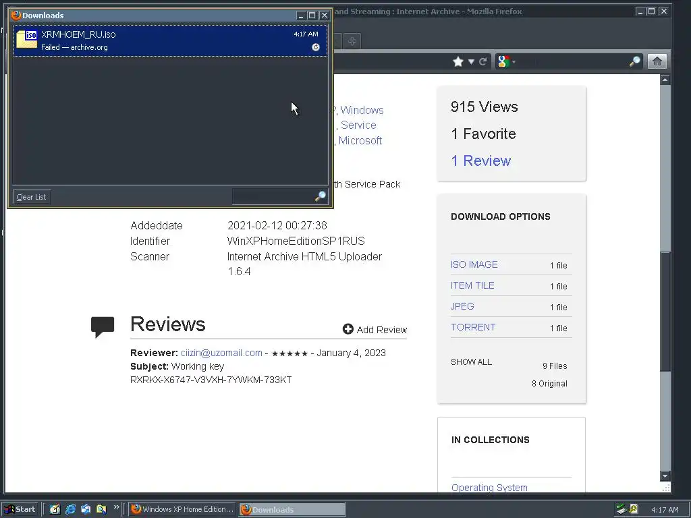Click the 8 Original files link
Screen dimensions: 691x518
click(549, 384)
